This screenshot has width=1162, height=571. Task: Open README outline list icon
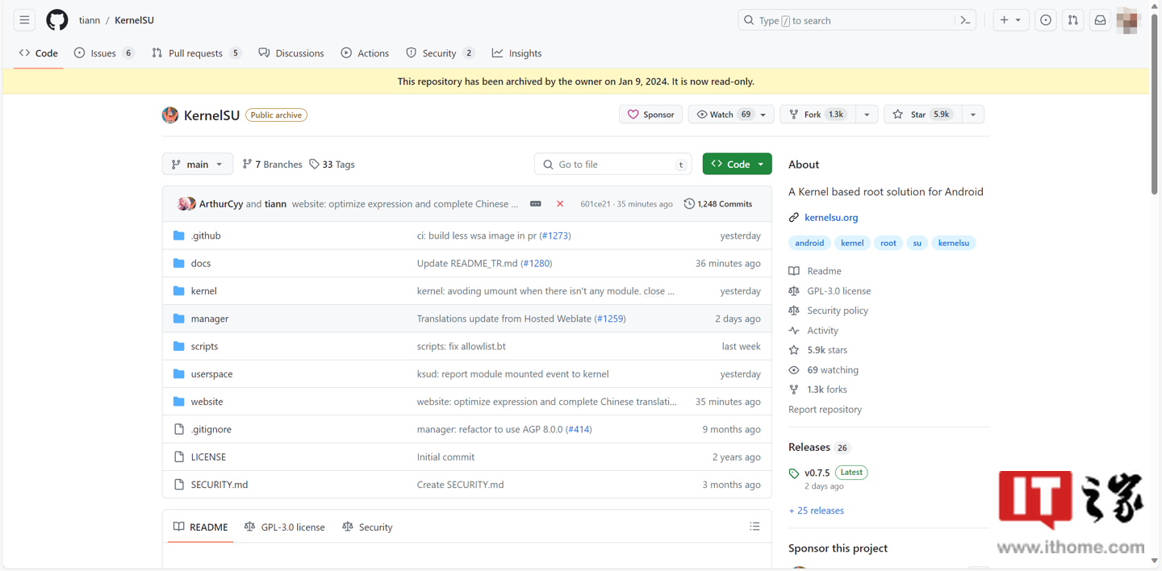pyautogui.click(x=754, y=527)
